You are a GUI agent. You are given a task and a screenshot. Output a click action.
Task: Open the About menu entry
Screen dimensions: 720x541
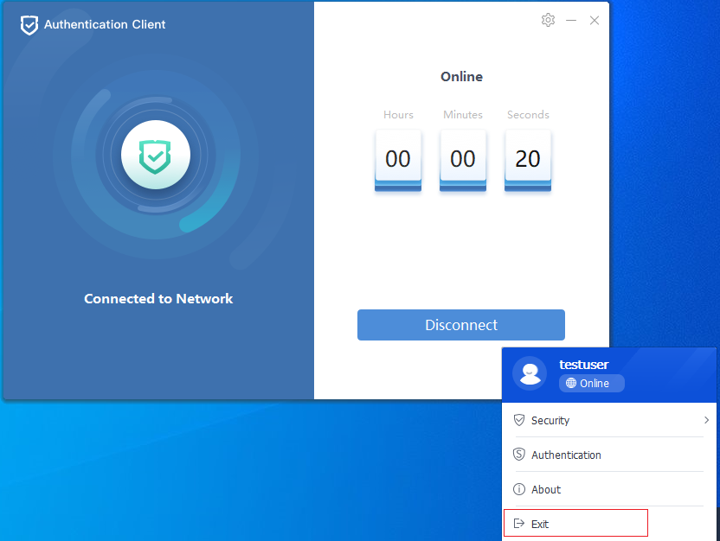tap(546, 490)
